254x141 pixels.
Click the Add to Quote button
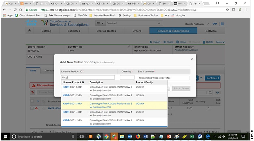pos(181,88)
